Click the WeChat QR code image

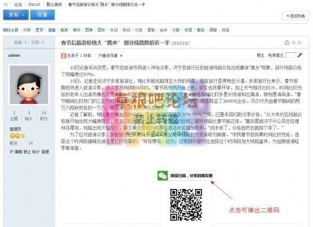186,205
